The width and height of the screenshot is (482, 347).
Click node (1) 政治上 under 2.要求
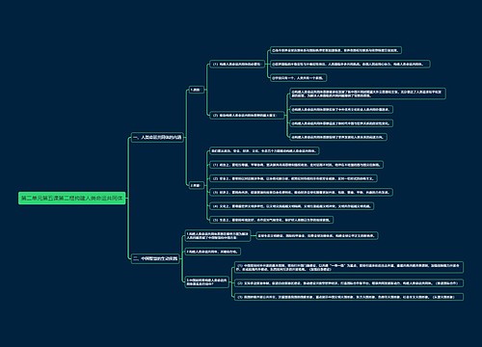[x=296, y=165]
